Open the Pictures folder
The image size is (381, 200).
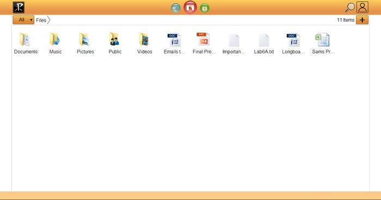[x=85, y=43]
